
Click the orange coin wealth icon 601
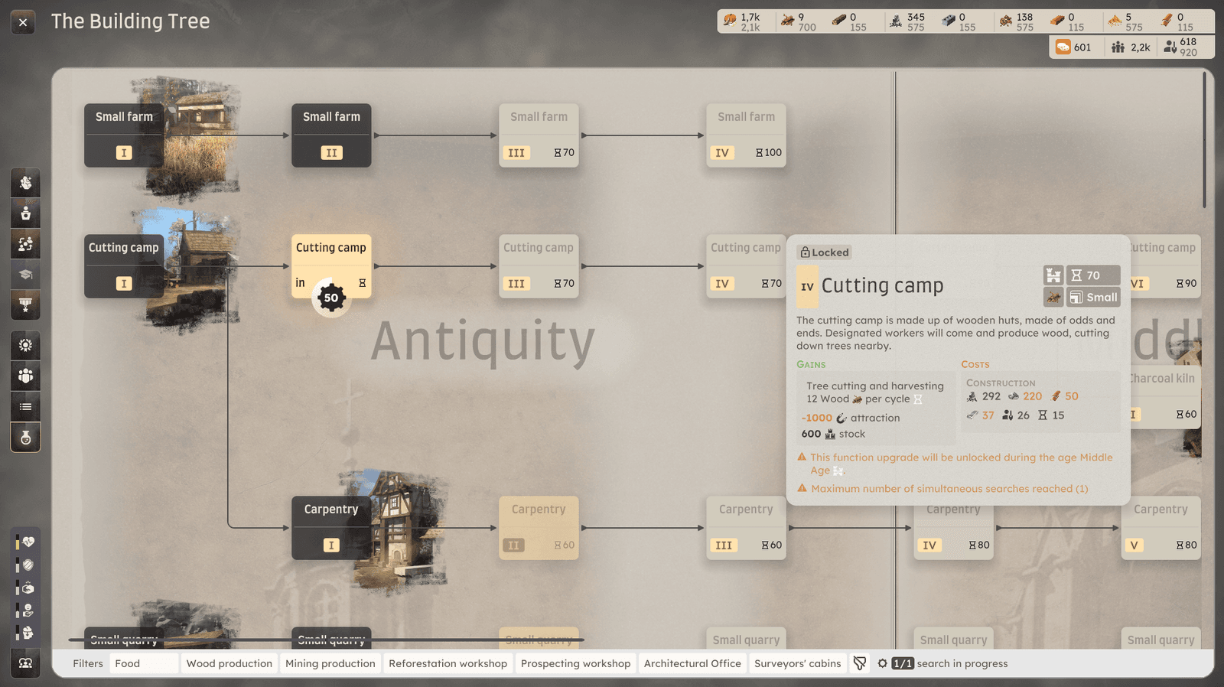tap(1063, 47)
